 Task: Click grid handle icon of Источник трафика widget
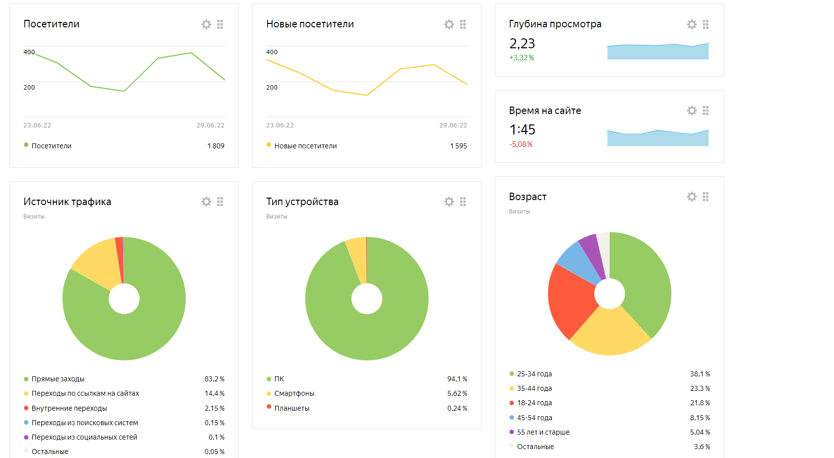[220, 202]
